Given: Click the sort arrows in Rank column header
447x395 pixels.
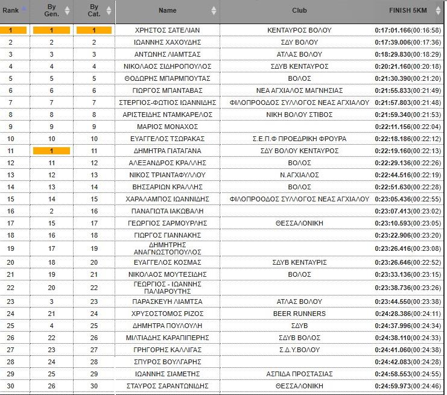Looking at the screenshot, I should coord(24,10).
